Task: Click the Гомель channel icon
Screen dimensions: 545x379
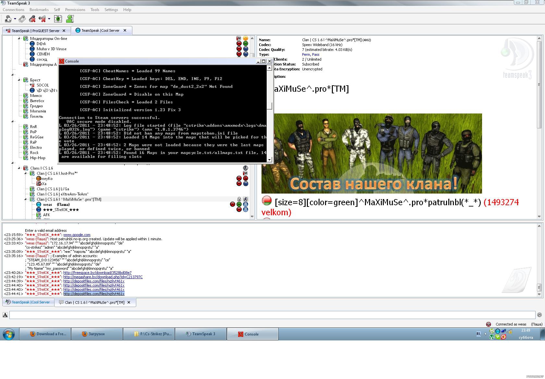Action: click(x=26, y=116)
